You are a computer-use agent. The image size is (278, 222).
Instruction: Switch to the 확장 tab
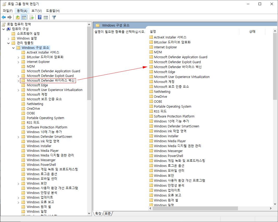click(x=98, y=213)
